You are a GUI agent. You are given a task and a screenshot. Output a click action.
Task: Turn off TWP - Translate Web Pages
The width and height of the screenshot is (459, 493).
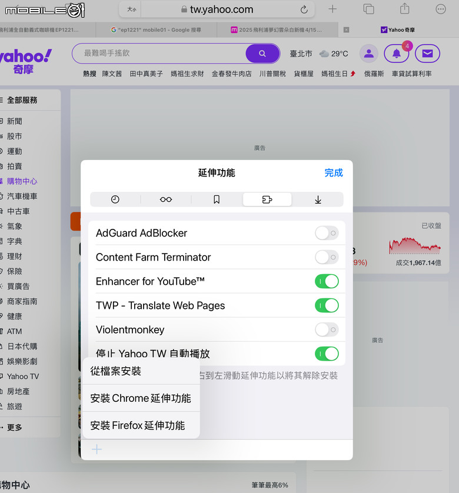coord(327,305)
